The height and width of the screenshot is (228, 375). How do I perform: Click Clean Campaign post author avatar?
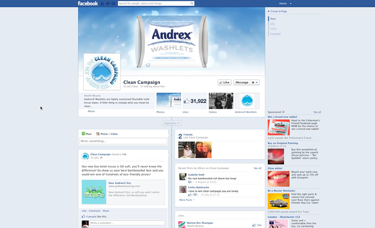point(85,156)
